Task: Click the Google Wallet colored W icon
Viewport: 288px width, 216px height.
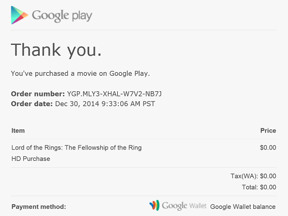Action: point(154,205)
